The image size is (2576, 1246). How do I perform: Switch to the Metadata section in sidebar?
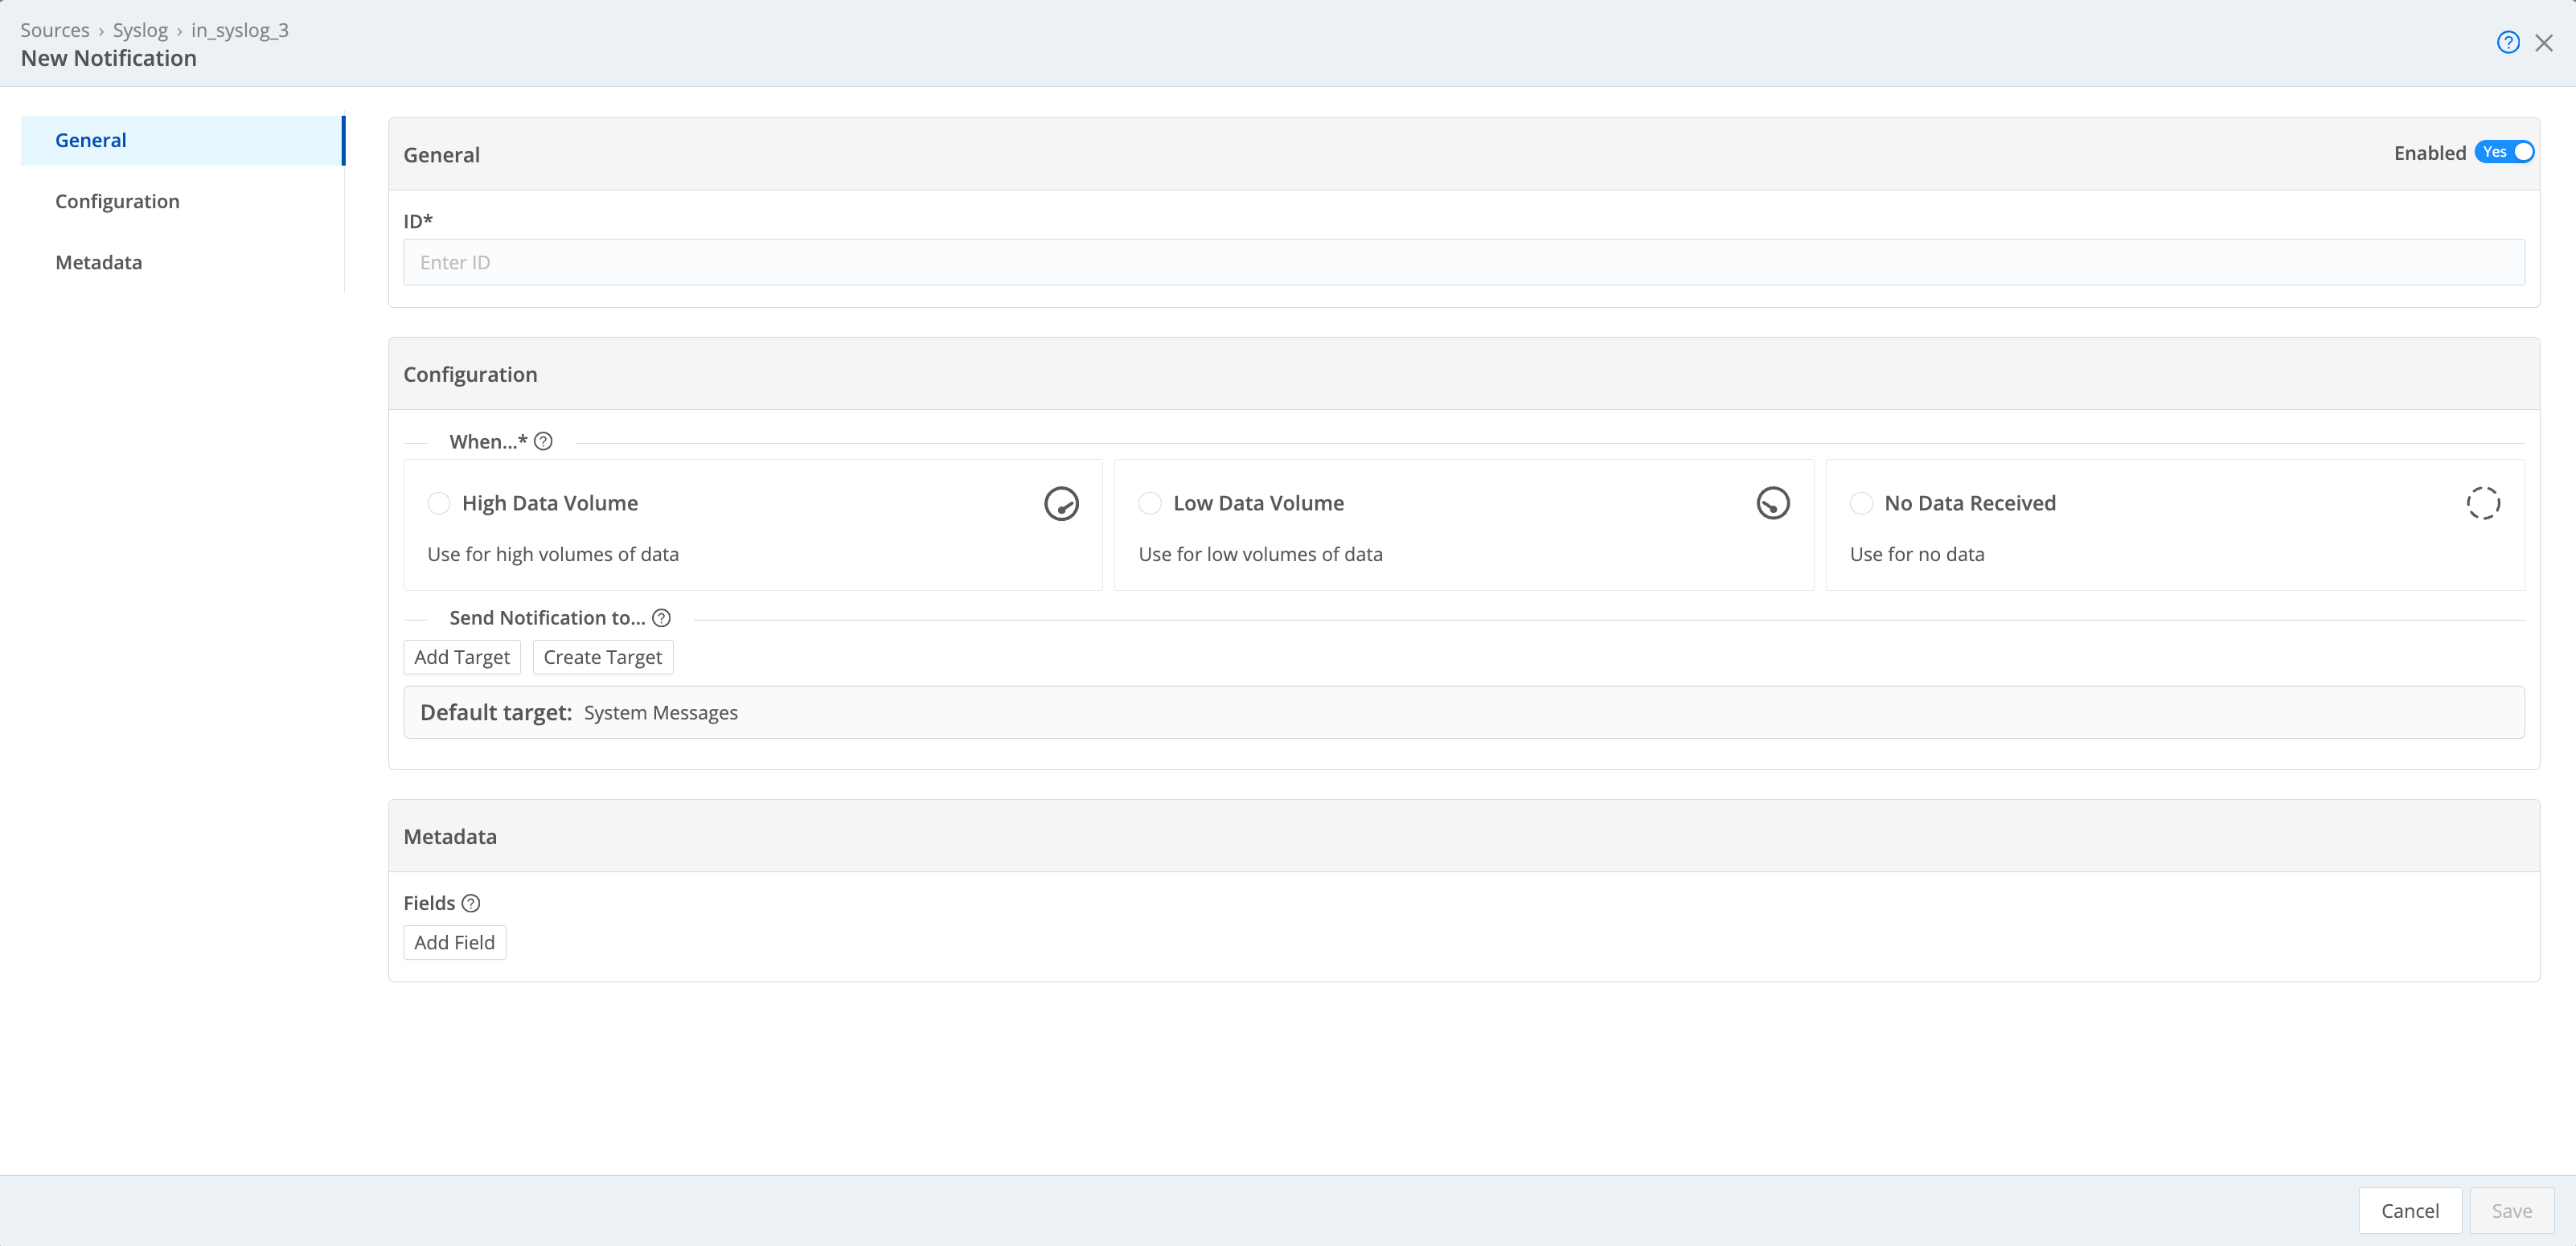98,262
